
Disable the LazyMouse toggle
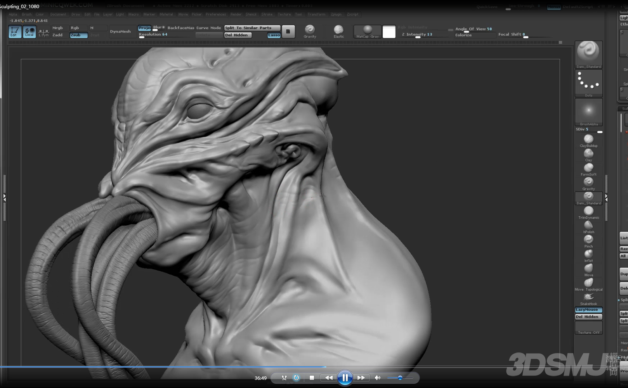588,310
